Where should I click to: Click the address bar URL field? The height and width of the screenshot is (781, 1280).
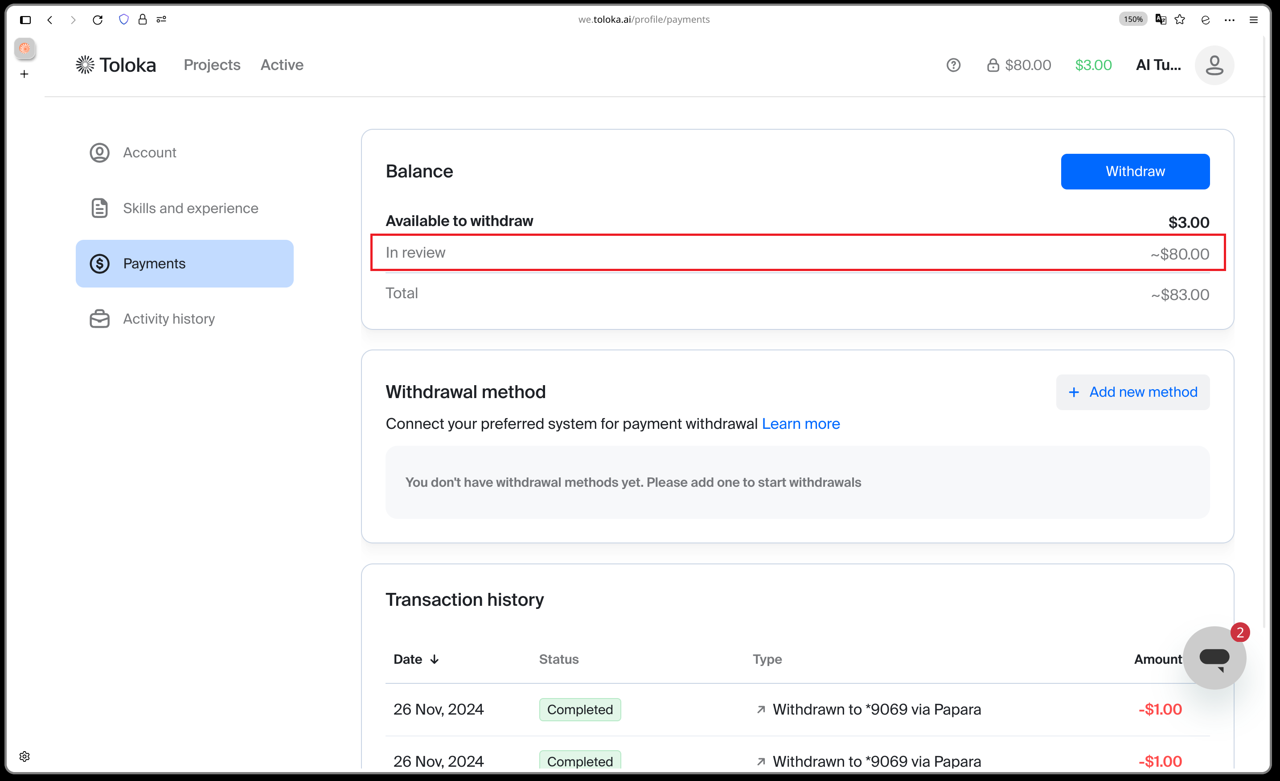644,19
